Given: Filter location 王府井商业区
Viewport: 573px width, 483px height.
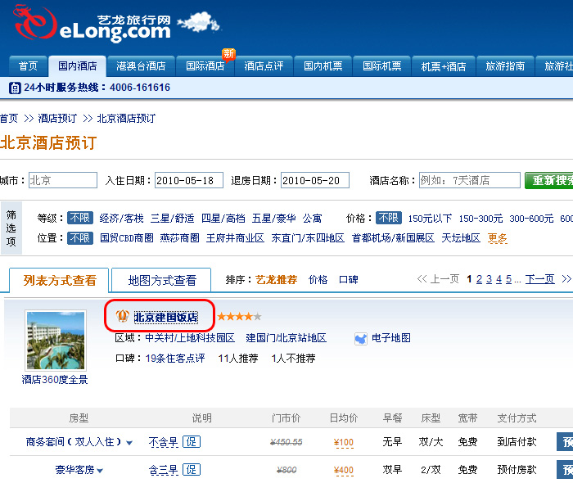Looking at the screenshot, I should point(236,238).
